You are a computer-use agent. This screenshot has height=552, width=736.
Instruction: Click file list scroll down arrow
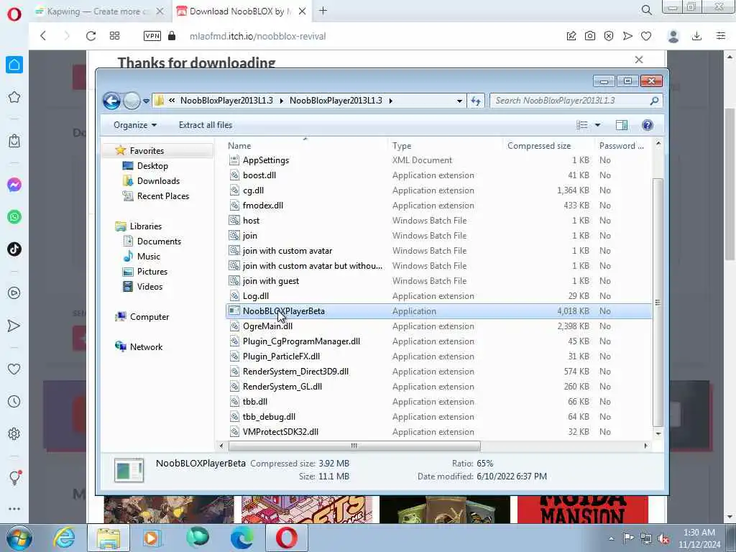pos(658,433)
